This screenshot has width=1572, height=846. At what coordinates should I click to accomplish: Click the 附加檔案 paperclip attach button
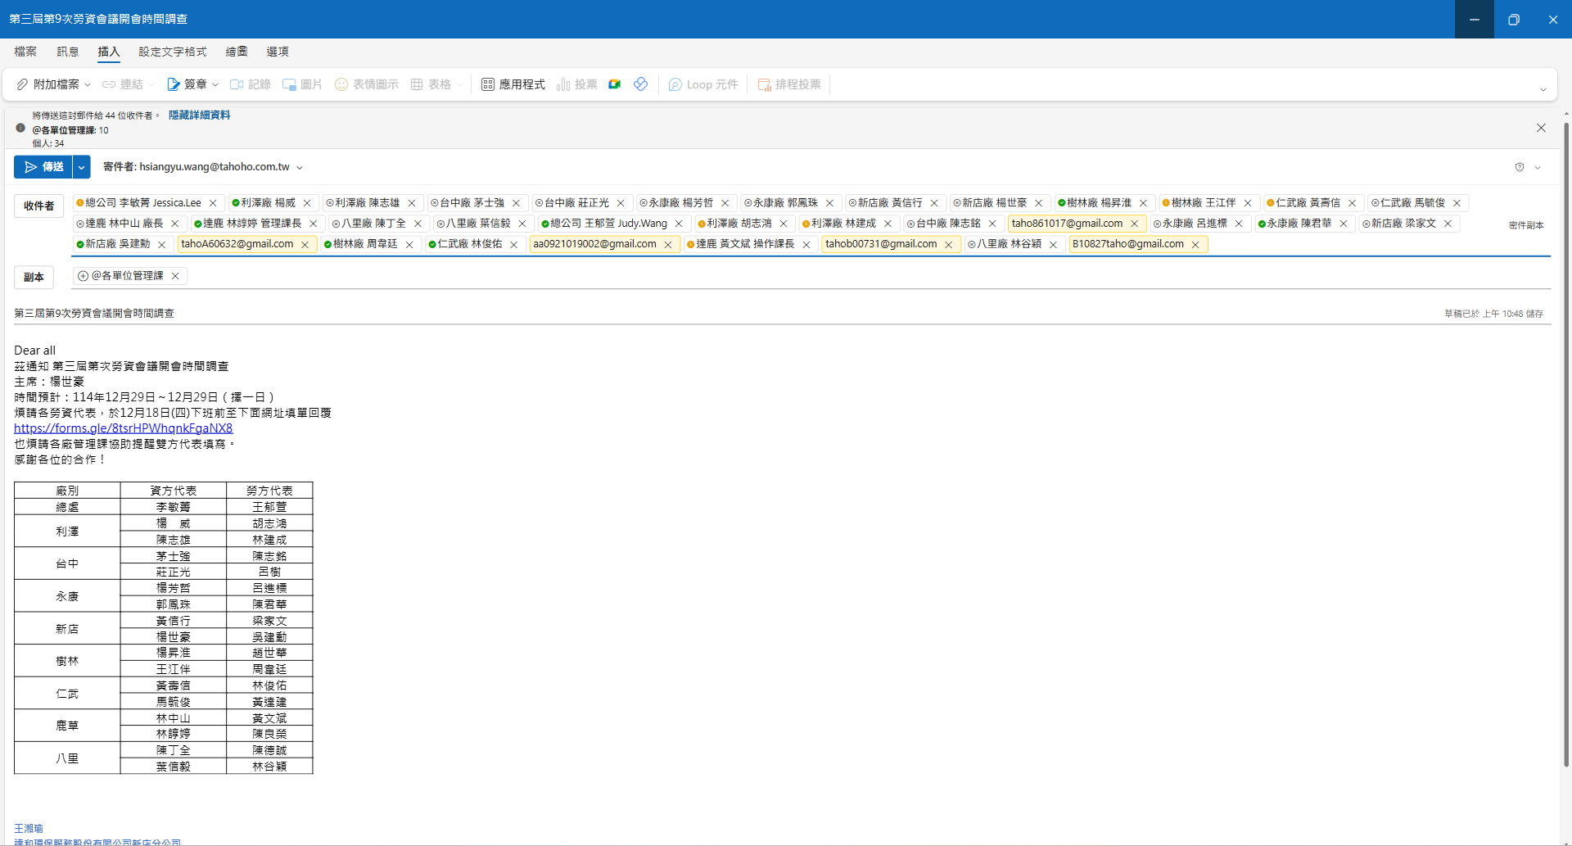(x=48, y=84)
